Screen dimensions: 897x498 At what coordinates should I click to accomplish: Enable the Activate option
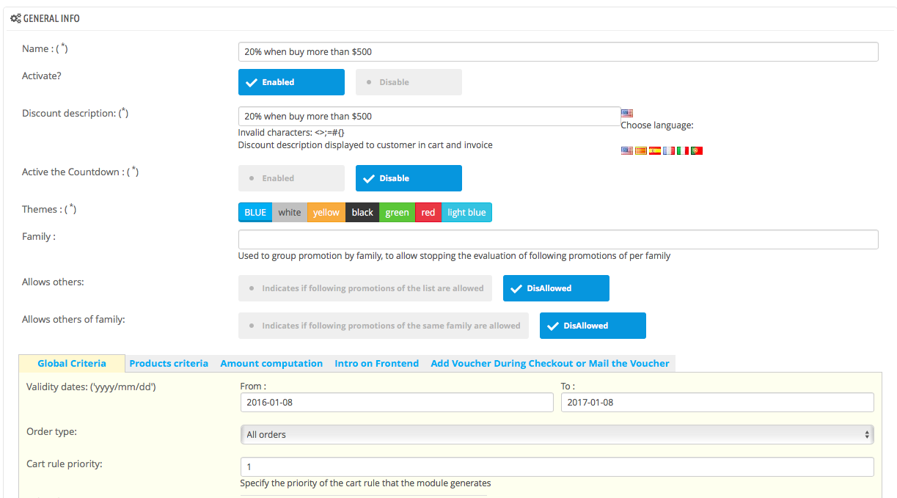click(291, 81)
